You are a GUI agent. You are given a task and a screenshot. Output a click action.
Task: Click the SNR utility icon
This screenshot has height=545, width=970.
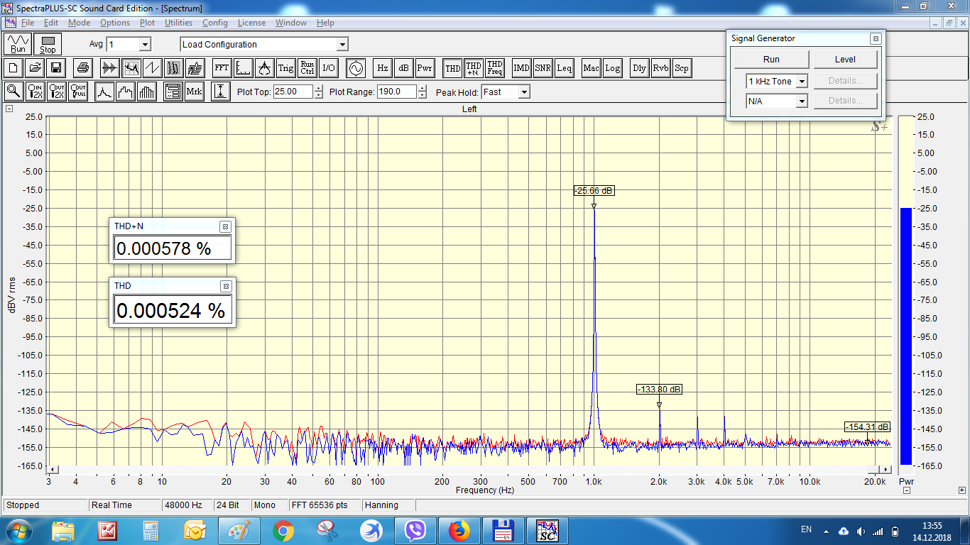(x=543, y=68)
